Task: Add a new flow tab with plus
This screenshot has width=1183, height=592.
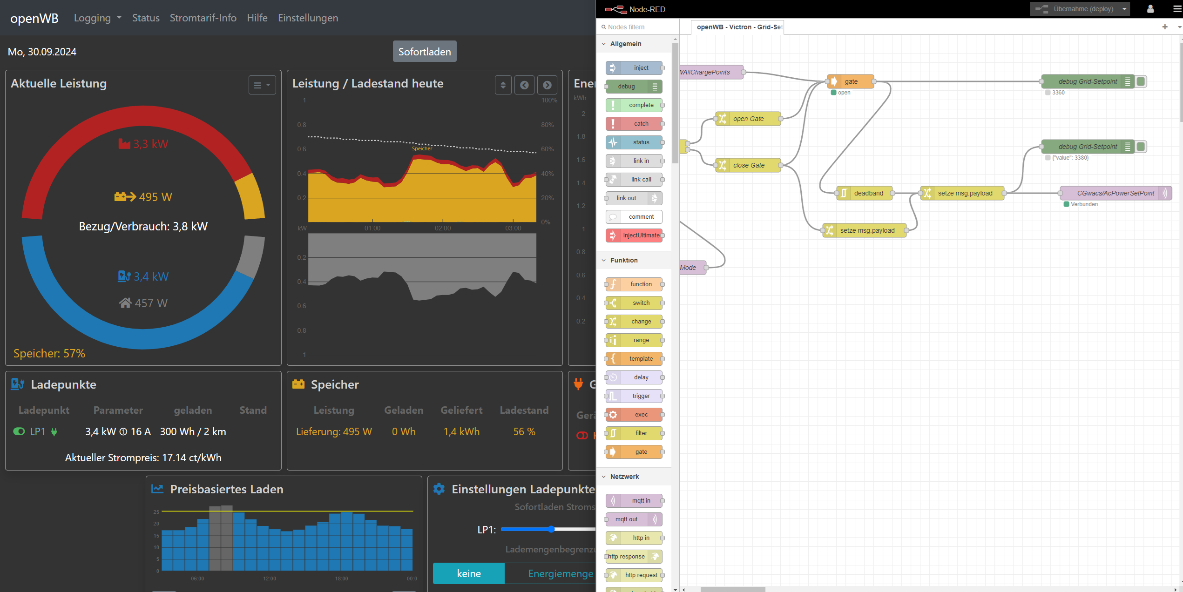Action: (1164, 27)
